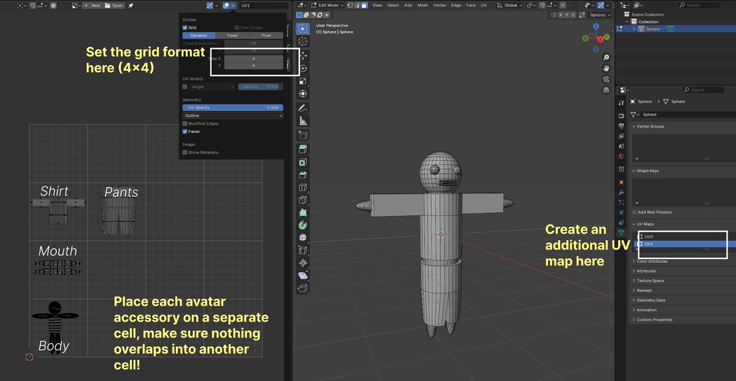Click the New image button
This screenshot has height=381, width=736.
click(92, 5)
